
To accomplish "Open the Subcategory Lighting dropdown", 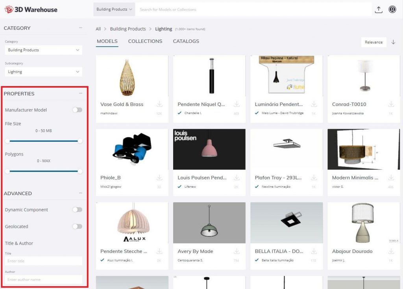I will coord(43,72).
